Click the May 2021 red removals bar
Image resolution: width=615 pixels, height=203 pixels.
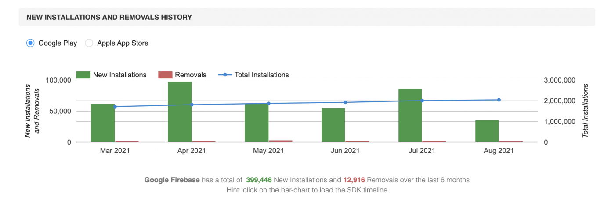click(x=281, y=141)
